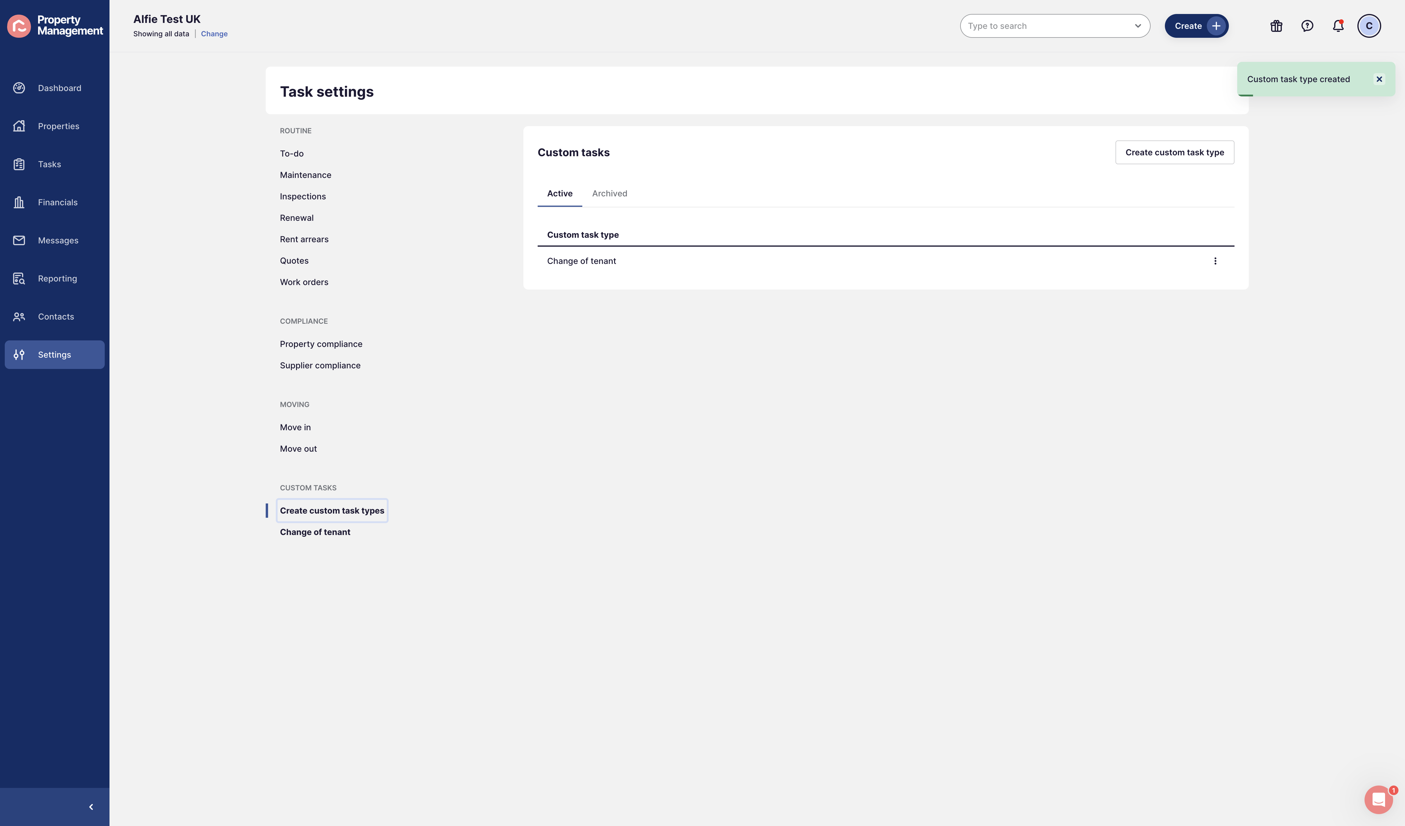Click the Contacts people icon
This screenshot has width=1405, height=826.
pyautogui.click(x=19, y=317)
